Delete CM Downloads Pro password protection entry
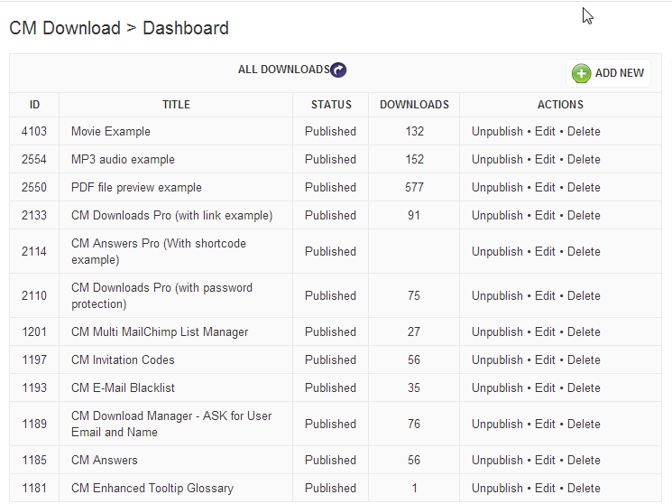The image size is (672, 504). 584,296
